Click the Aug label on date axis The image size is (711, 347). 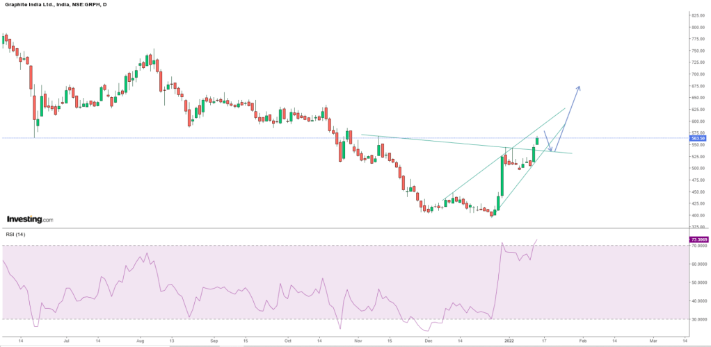click(x=140, y=341)
